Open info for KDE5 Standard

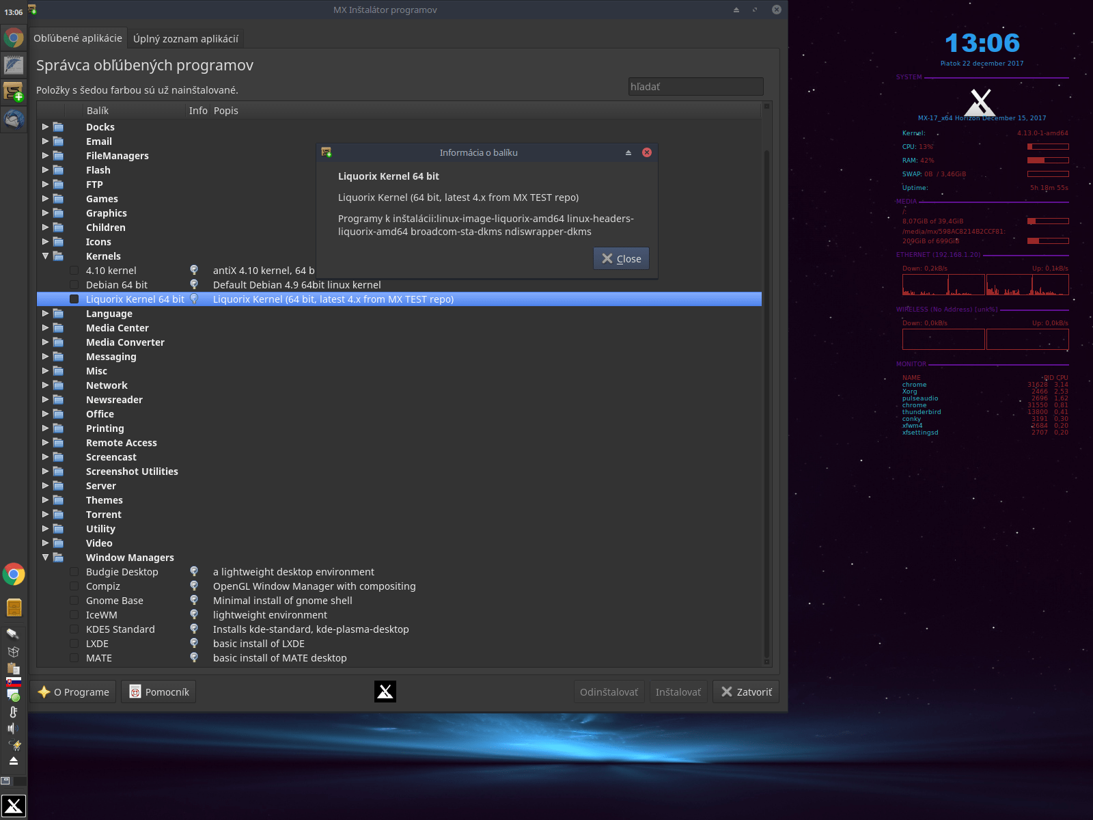point(194,629)
